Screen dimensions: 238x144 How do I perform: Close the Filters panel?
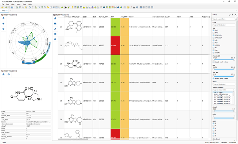(235, 15)
